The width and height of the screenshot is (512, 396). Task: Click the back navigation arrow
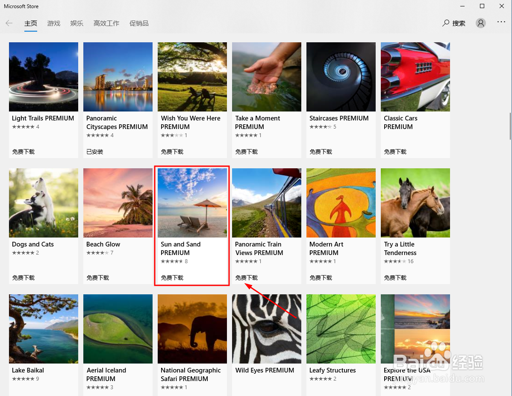pos(9,23)
